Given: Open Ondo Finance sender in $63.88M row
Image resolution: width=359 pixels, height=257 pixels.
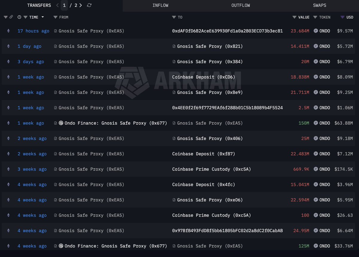Looking at the screenshot, I should 116,123.
